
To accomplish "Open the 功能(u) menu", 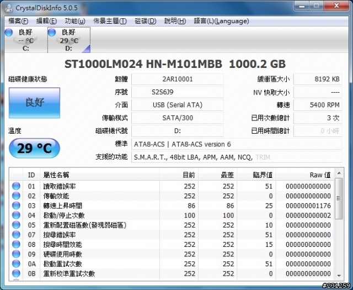I will [75, 21].
